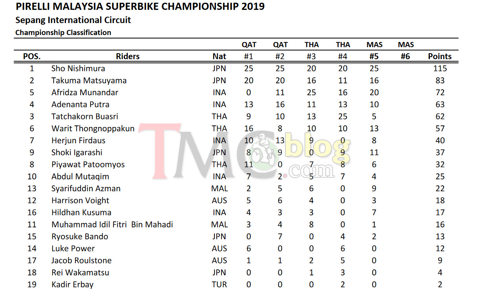Select Warit Thongnoppakun's name
489x296 pixels.
click(x=93, y=129)
